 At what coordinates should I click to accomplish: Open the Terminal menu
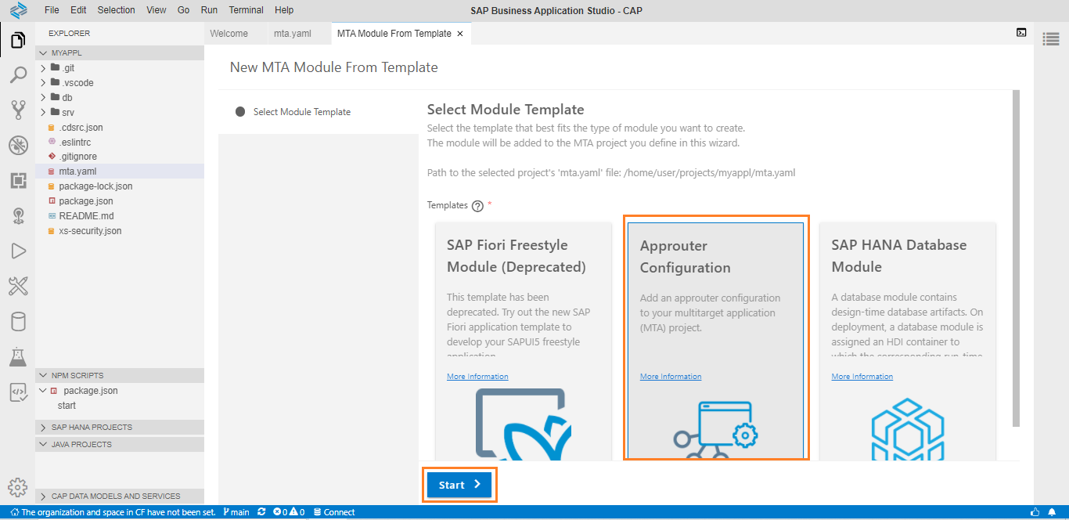246,10
